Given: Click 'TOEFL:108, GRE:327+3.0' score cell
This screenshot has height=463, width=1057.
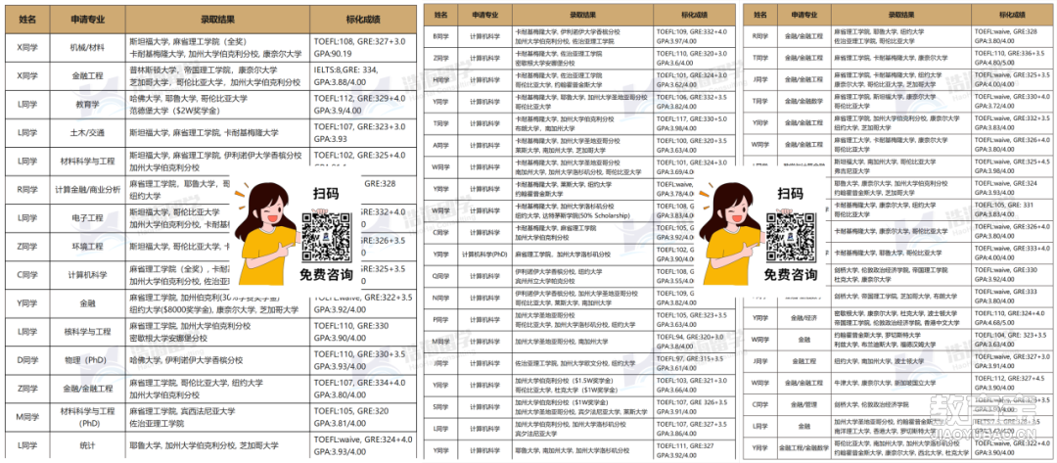Looking at the screenshot, I should [363, 48].
